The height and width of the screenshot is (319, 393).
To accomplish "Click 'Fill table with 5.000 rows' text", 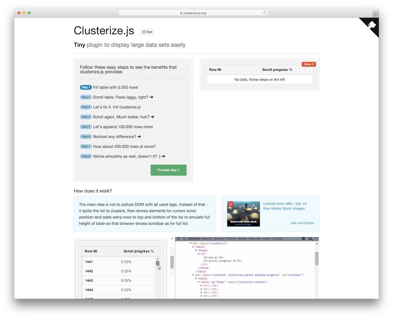I will (x=115, y=87).
